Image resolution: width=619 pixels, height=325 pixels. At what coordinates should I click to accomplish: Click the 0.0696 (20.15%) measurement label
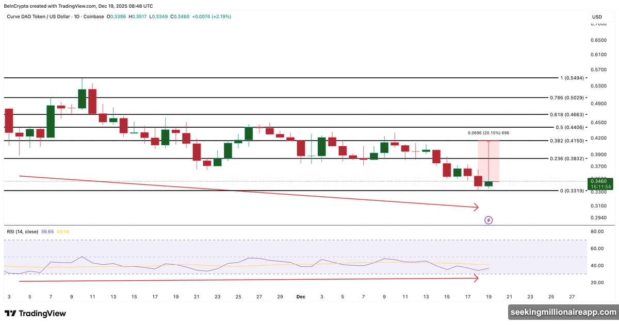(488, 132)
